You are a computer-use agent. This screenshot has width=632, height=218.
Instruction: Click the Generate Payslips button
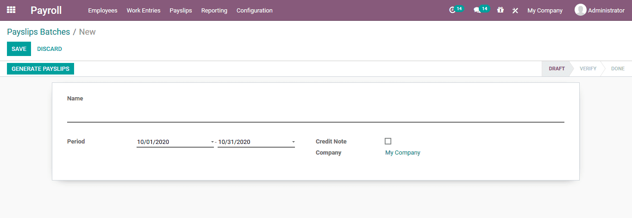click(x=40, y=69)
